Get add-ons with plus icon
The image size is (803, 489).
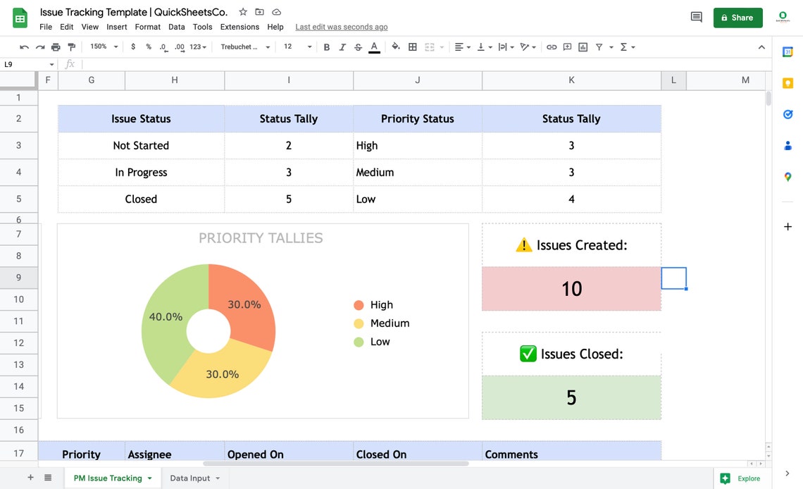pyautogui.click(x=788, y=226)
